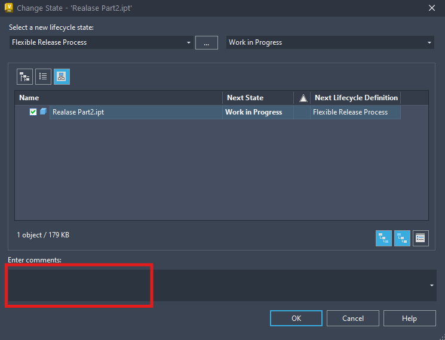Select the hierarchy tree view icon
445x340 pixels.
(24, 76)
